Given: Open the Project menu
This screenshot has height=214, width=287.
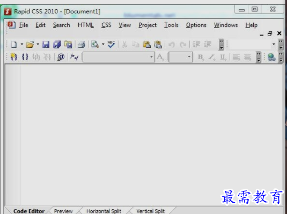Looking at the screenshot, I should [148, 25].
